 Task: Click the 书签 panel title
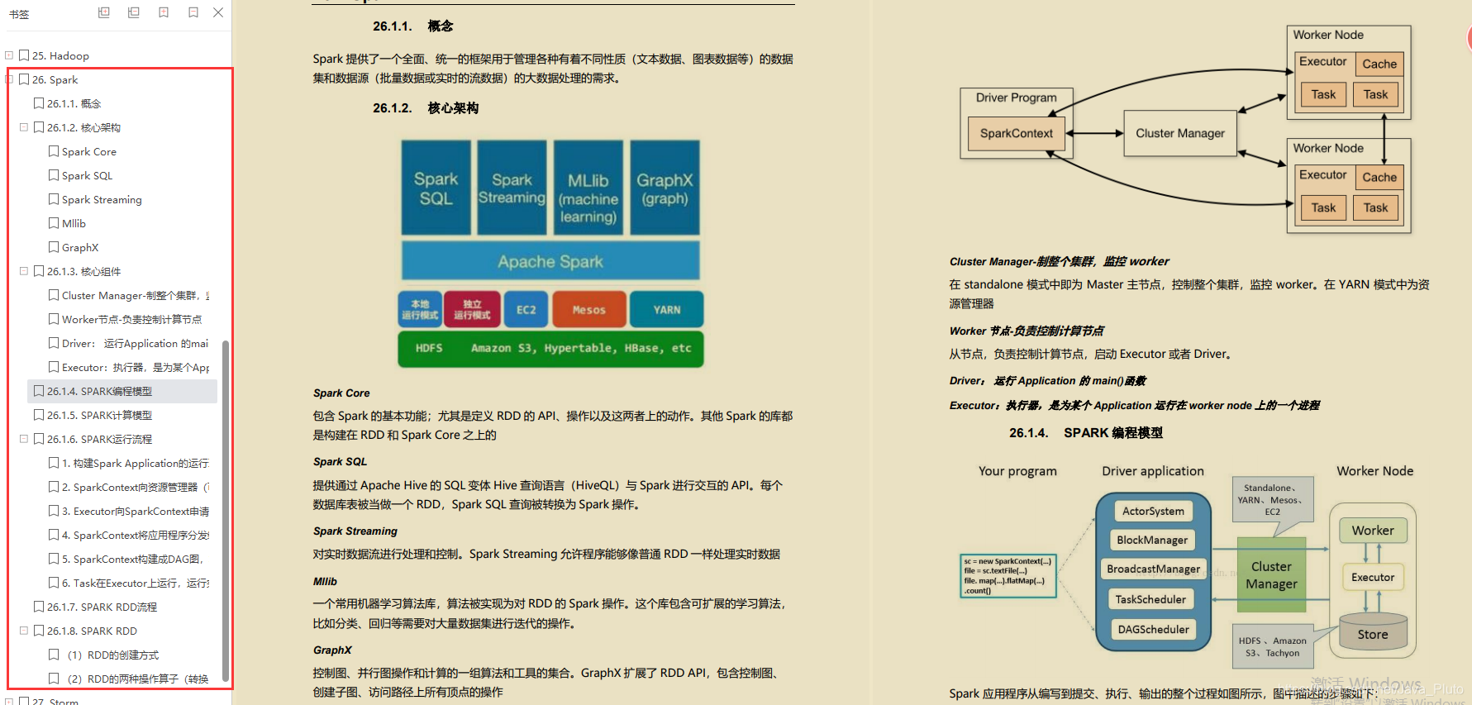click(x=19, y=14)
